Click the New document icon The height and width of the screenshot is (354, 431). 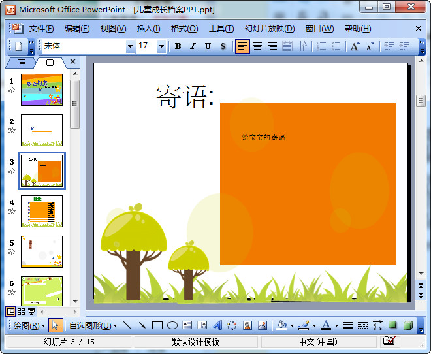coord(19,46)
